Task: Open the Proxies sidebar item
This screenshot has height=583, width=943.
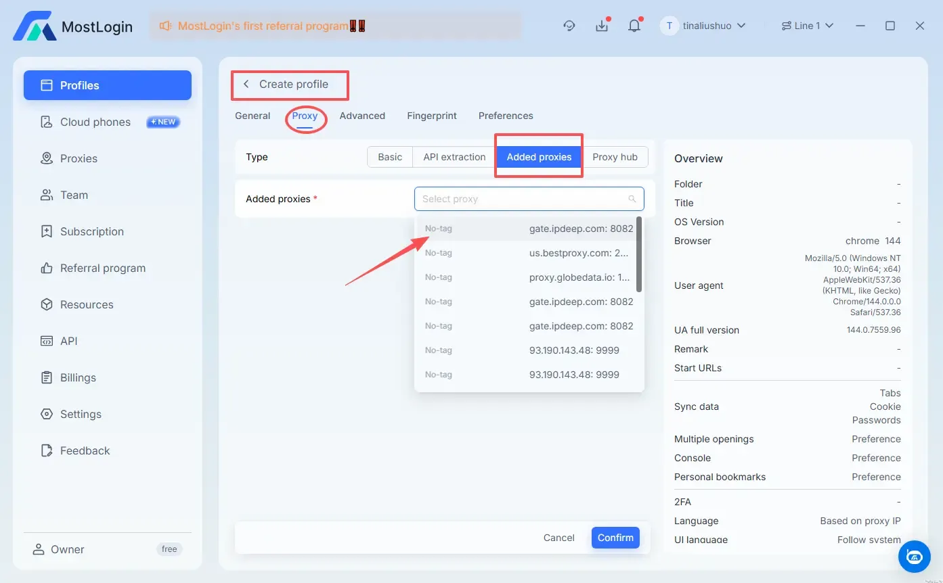Action: point(79,158)
